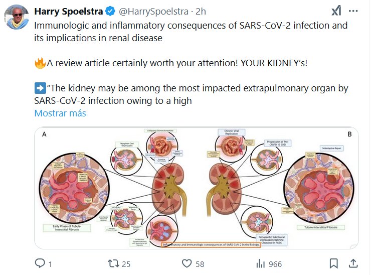
Task: Click the Grok icon on the post
Action: (337, 11)
